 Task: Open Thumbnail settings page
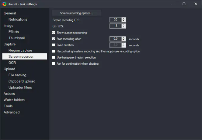click(17, 38)
